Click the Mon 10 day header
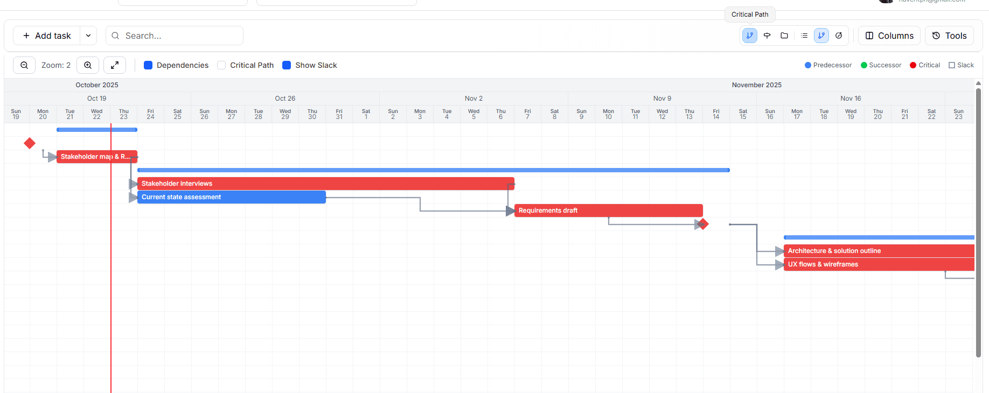 coord(609,114)
